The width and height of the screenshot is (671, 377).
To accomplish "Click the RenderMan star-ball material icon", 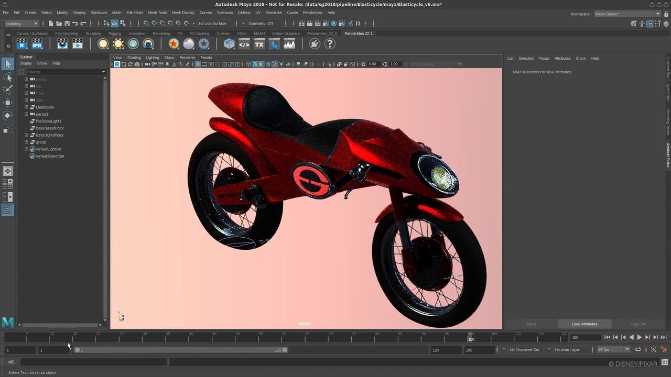I will (x=174, y=44).
